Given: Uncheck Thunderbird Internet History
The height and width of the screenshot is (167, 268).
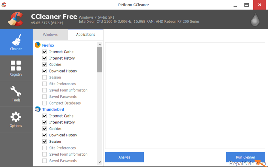Looking at the screenshot, I should [44, 122].
